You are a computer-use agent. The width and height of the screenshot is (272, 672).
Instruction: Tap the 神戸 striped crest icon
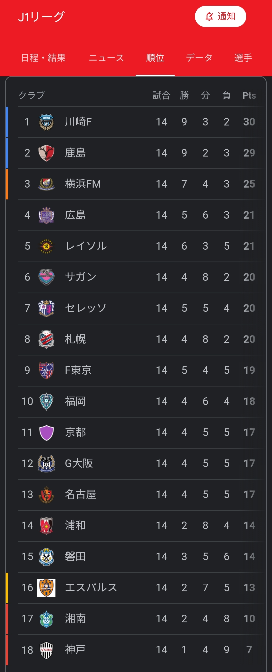click(46, 650)
